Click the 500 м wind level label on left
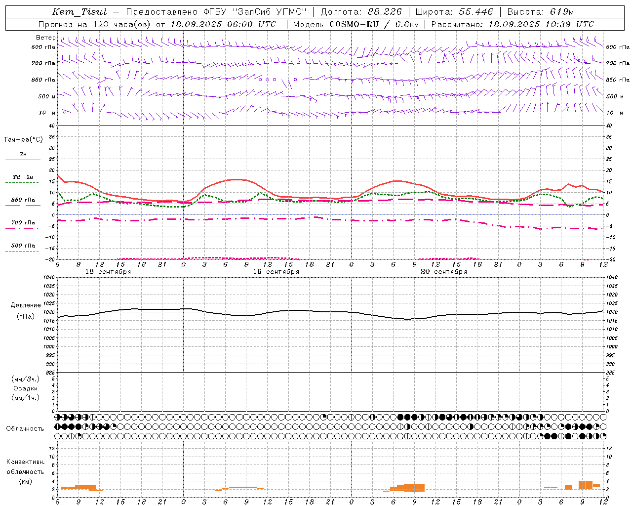Screen dimensions: 632x506 point(47,96)
